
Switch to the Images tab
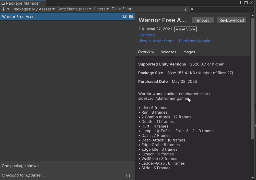189,52
